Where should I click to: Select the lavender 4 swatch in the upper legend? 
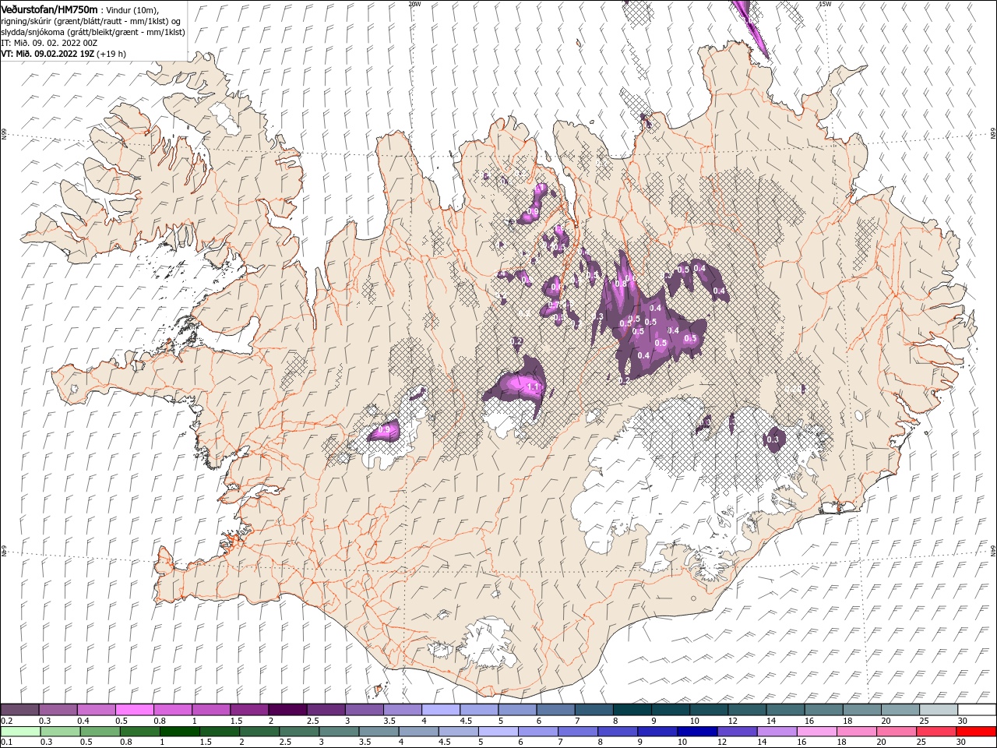[441, 710]
